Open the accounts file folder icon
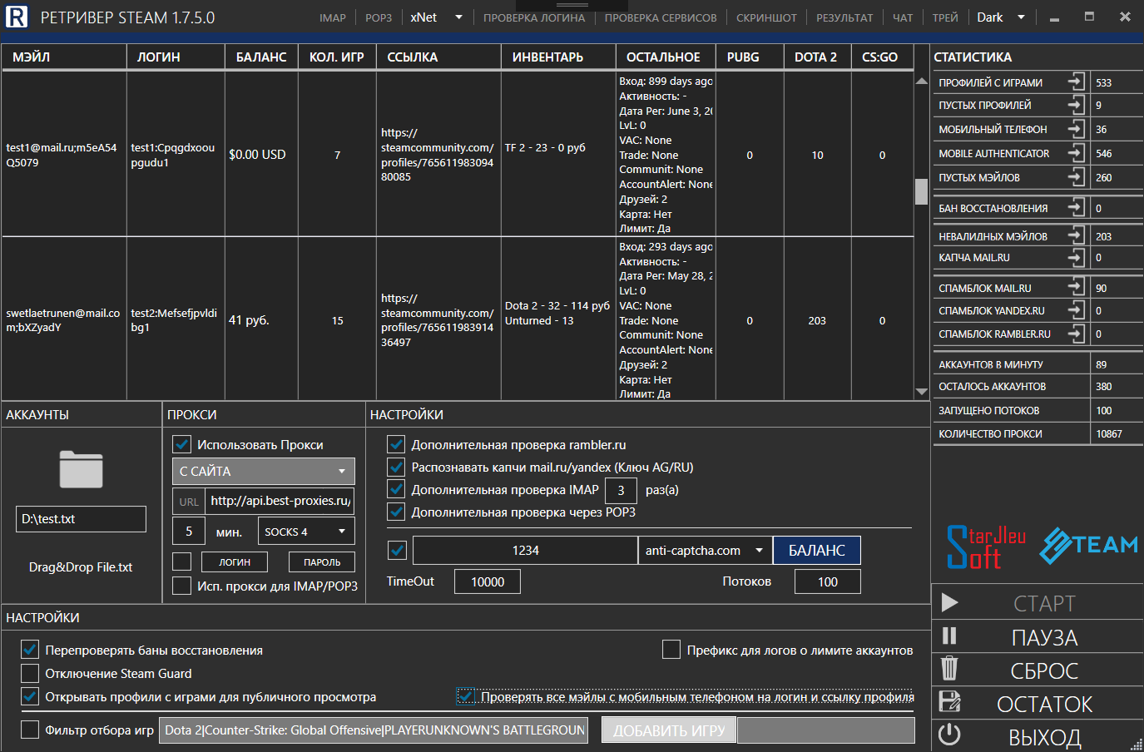 point(81,469)
